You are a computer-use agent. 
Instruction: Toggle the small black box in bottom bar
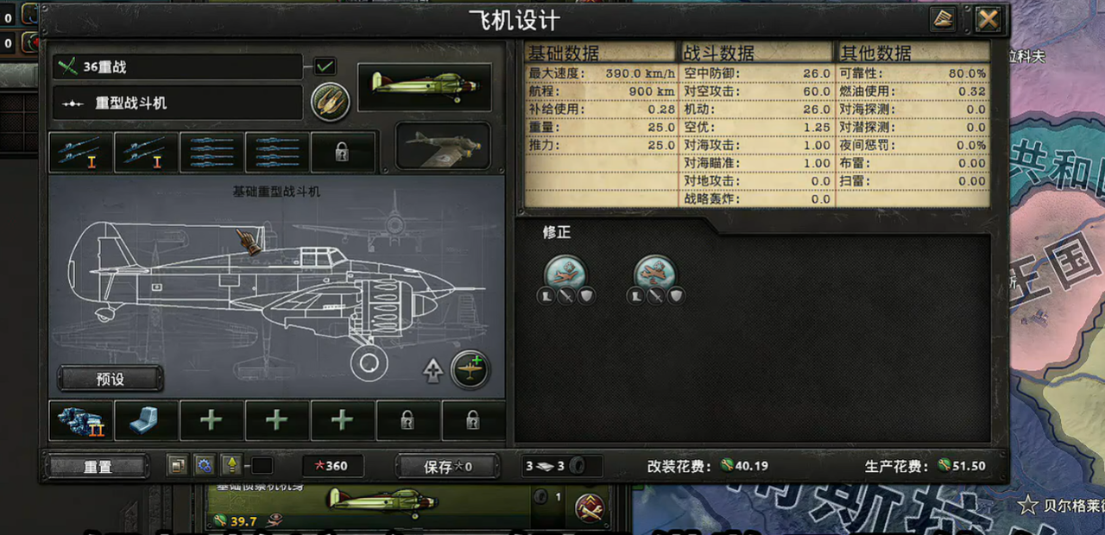click(x=262, y=466)
